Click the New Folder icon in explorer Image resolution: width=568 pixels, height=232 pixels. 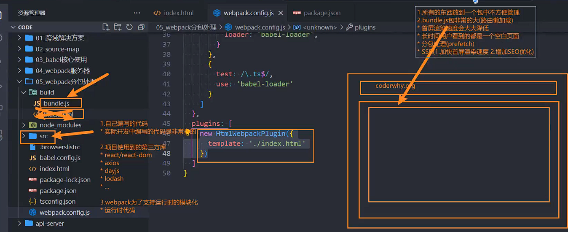click(x=118, y=27)
